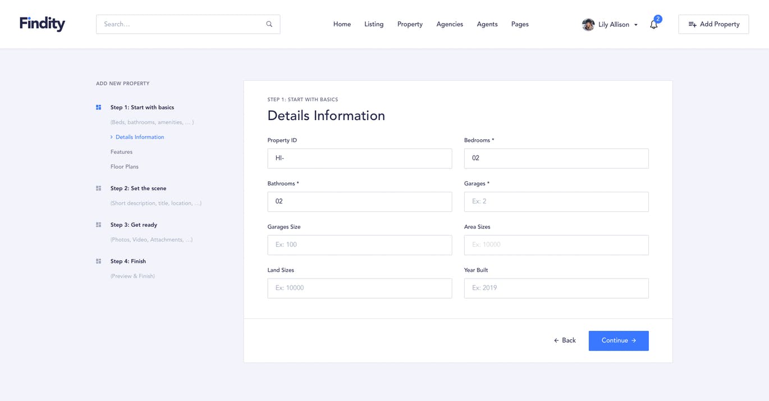769x401 pixels.
Task: Select Agencies in the navigation bar
Action: click(x=449, y=24)
